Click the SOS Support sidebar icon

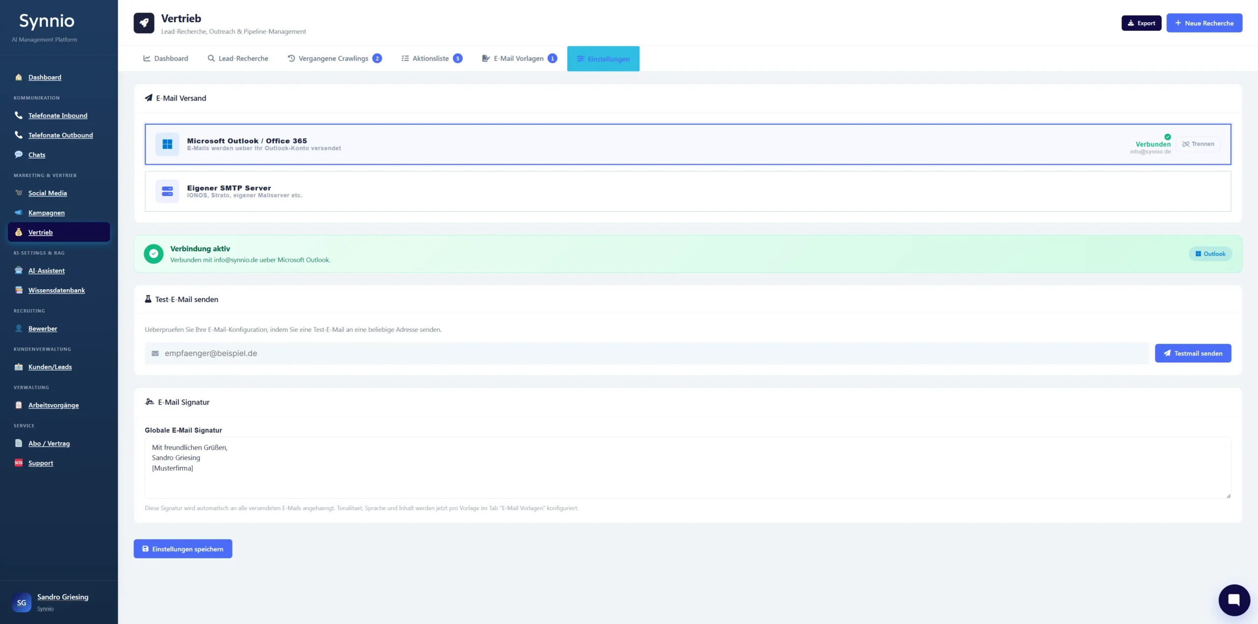click(19, 463)
